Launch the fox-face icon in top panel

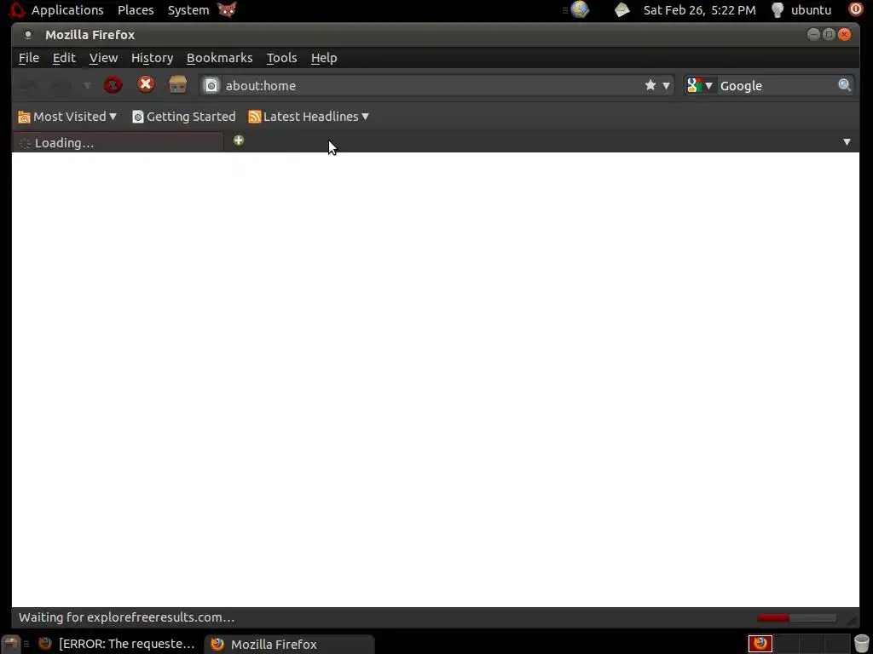pos(227,9)
